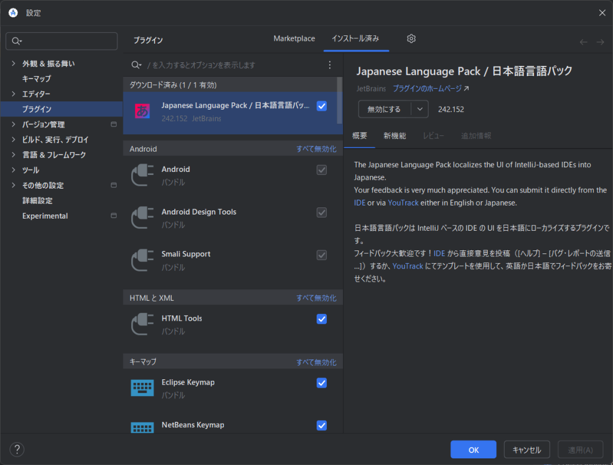Click the help question mark button
Viewport: 613px width, 465px height.
[x=17, y=449]
